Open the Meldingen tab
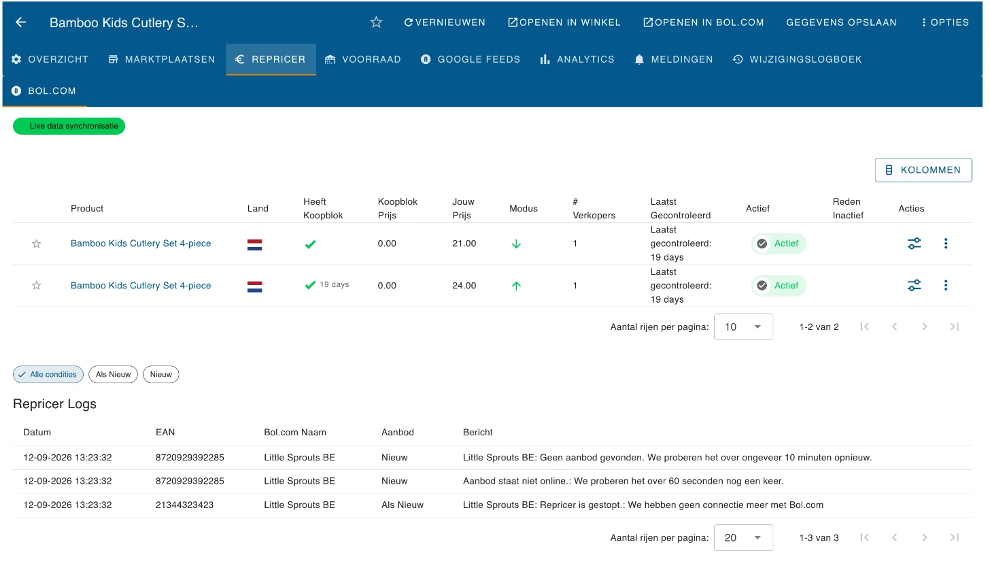 click(673, 59)
